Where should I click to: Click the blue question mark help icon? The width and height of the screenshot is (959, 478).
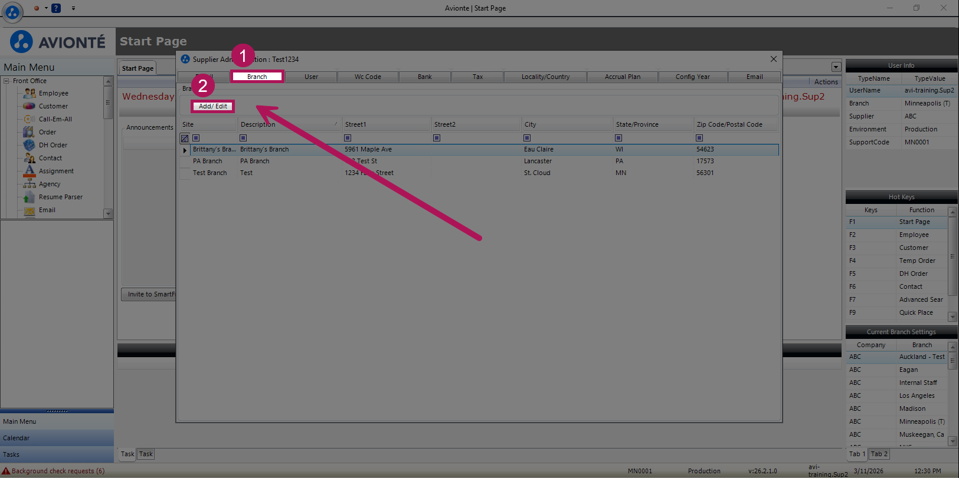pyautogui.click(x=56, y=8)
